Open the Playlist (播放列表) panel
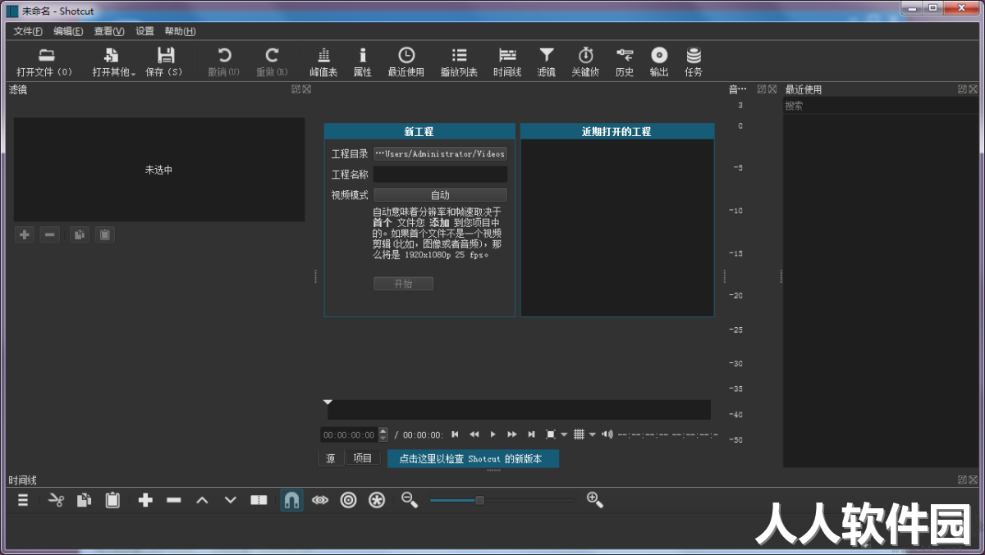The image size is (985, 555). (459, 61)
